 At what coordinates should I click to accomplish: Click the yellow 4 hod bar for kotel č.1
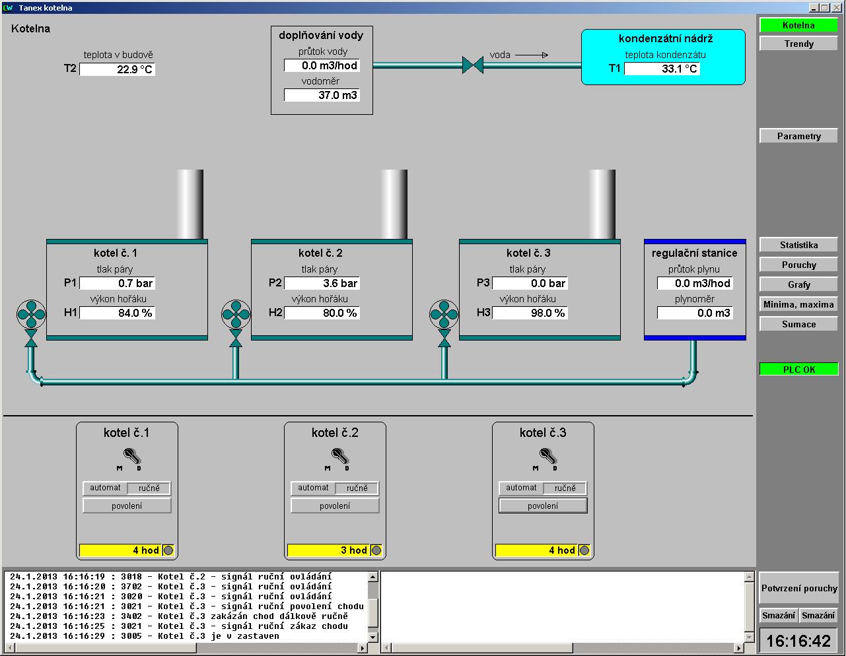[x=120, y=550]
